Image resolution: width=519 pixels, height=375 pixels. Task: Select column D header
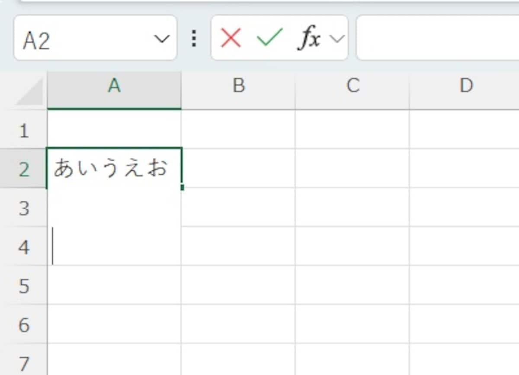point(466,87)
